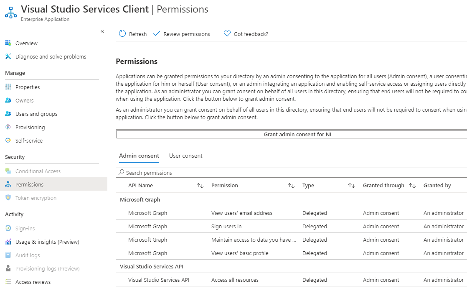
Task: Click Got feedback? link
Action: coord(251,34)
